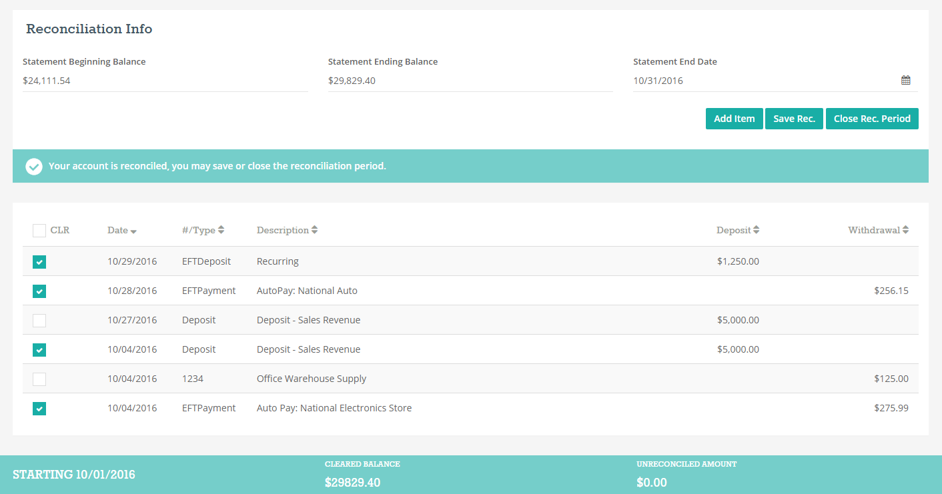Image resolution: width=942 pixels, height=494 pixels.
Task: Click the Add Item button
Action: 734,119
